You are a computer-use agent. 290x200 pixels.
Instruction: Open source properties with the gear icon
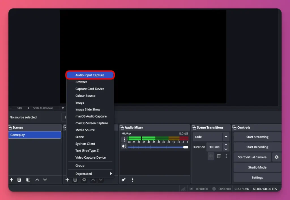[x=84, y=180]
